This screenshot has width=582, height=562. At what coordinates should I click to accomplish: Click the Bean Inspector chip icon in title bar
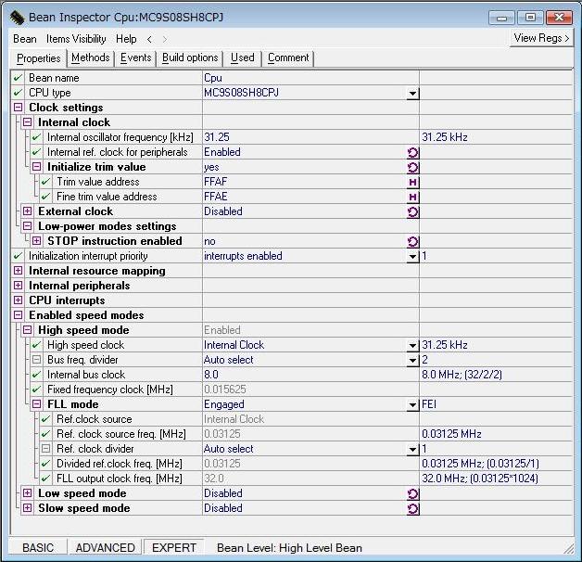pyautogui.click(x=17, y=18)
